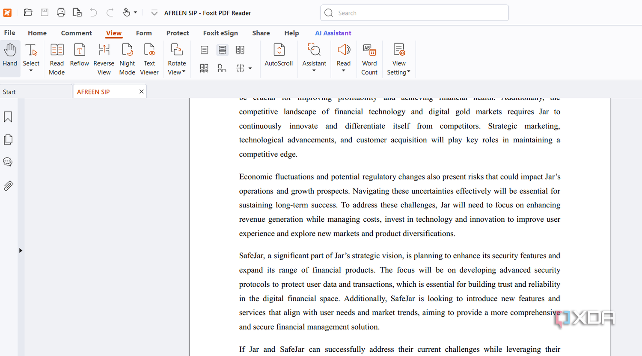Print the document
This screenshot has width=642, height=356.
(61, 12)
